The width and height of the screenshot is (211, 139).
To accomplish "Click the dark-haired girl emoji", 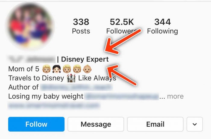I will point(57,69).
